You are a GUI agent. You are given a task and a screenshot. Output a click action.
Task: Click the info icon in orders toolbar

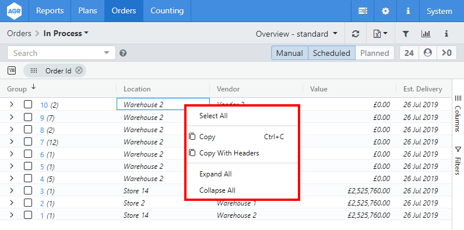tap(447, 34)
